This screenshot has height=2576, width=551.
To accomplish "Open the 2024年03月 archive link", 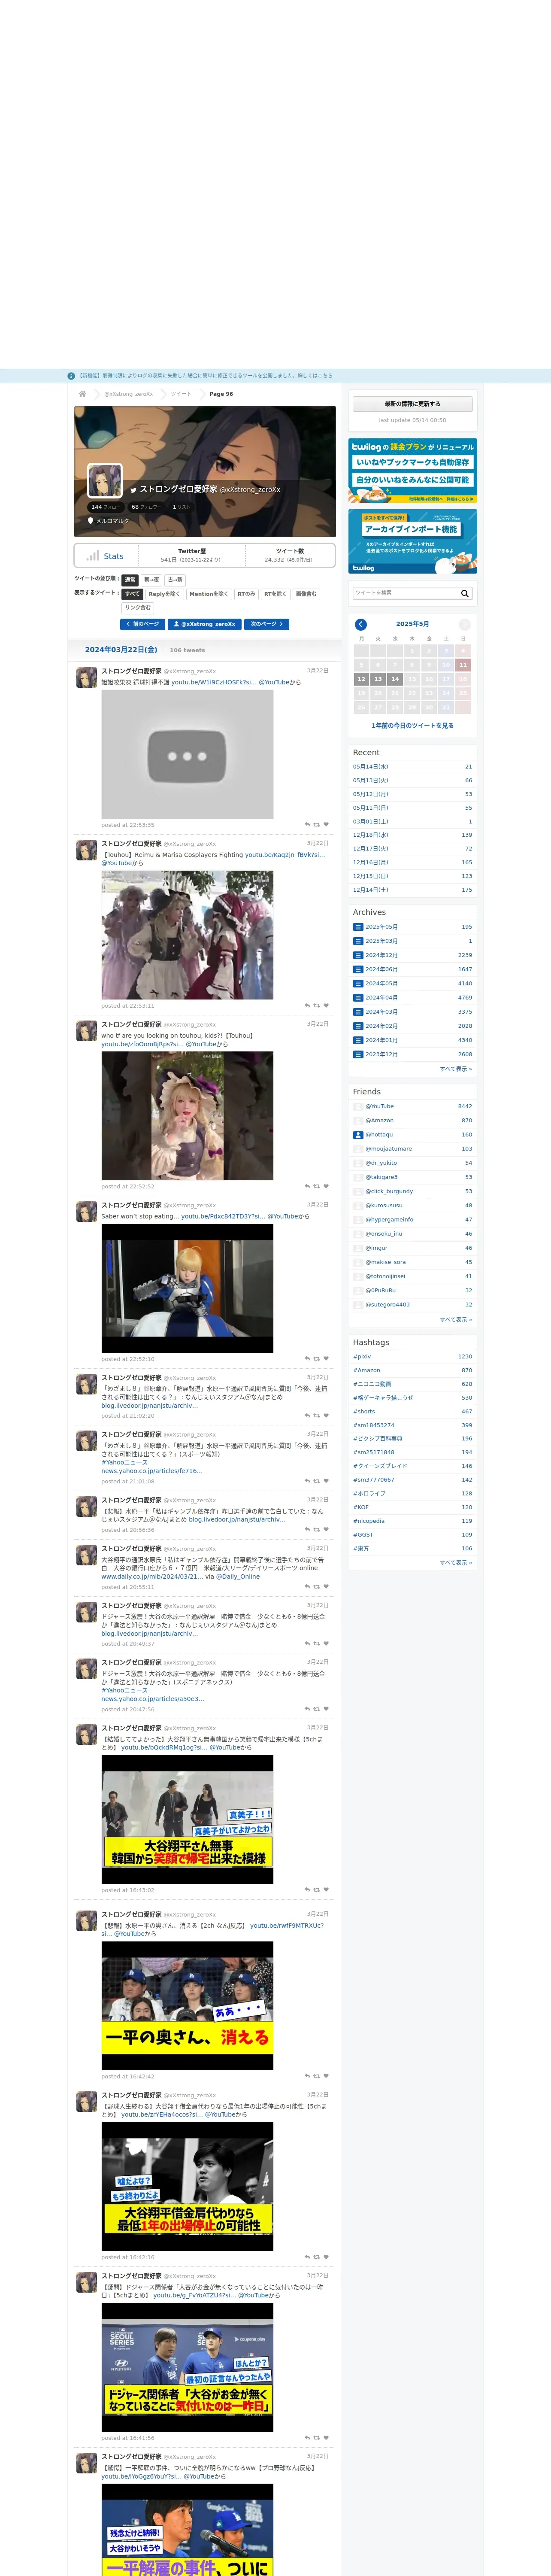I will [x=381, y=1012].
